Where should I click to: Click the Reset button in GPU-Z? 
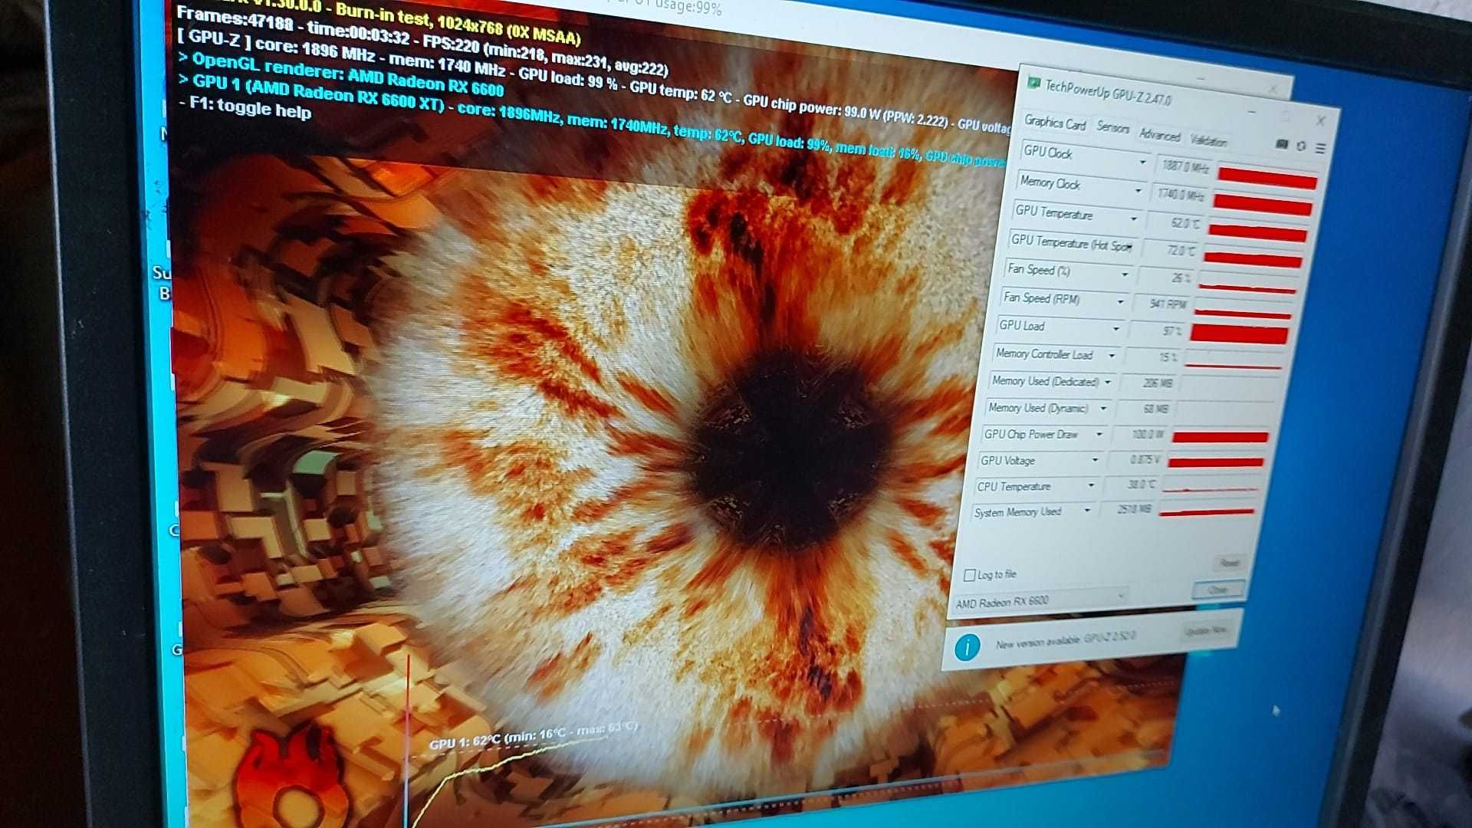pos(1229,563)
